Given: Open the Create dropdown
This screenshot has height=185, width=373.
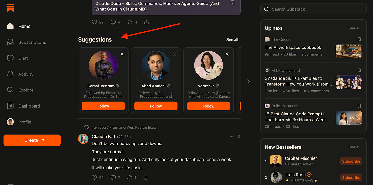Looking at the screenshot, I should [x=32, y=140].
